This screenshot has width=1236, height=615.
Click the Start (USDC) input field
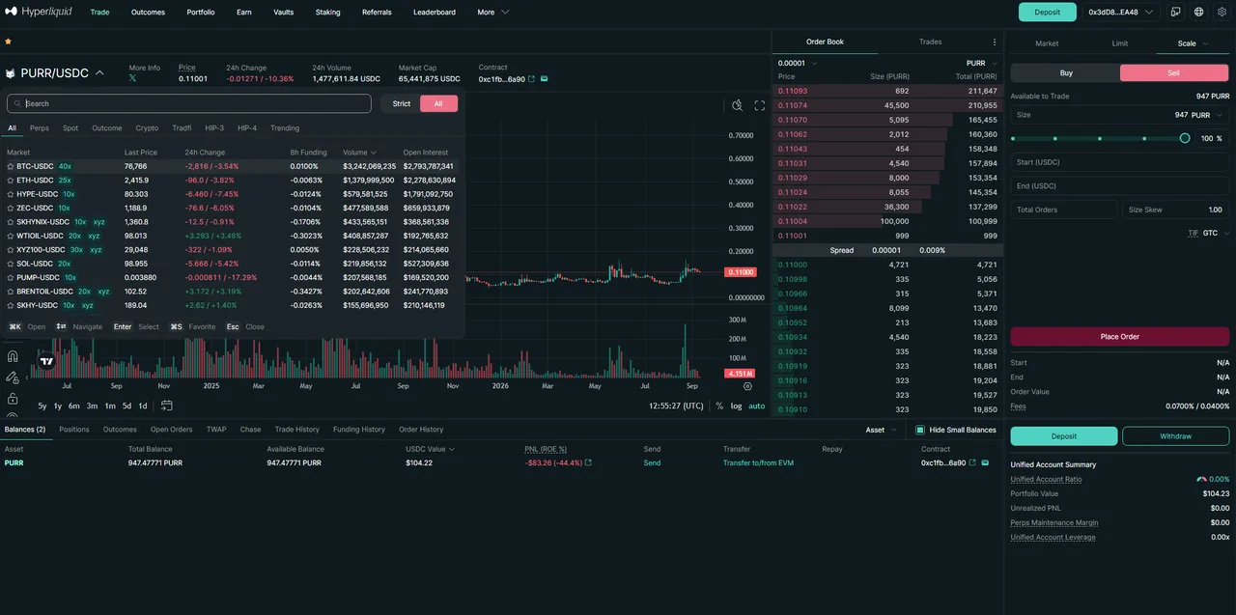1120,162
